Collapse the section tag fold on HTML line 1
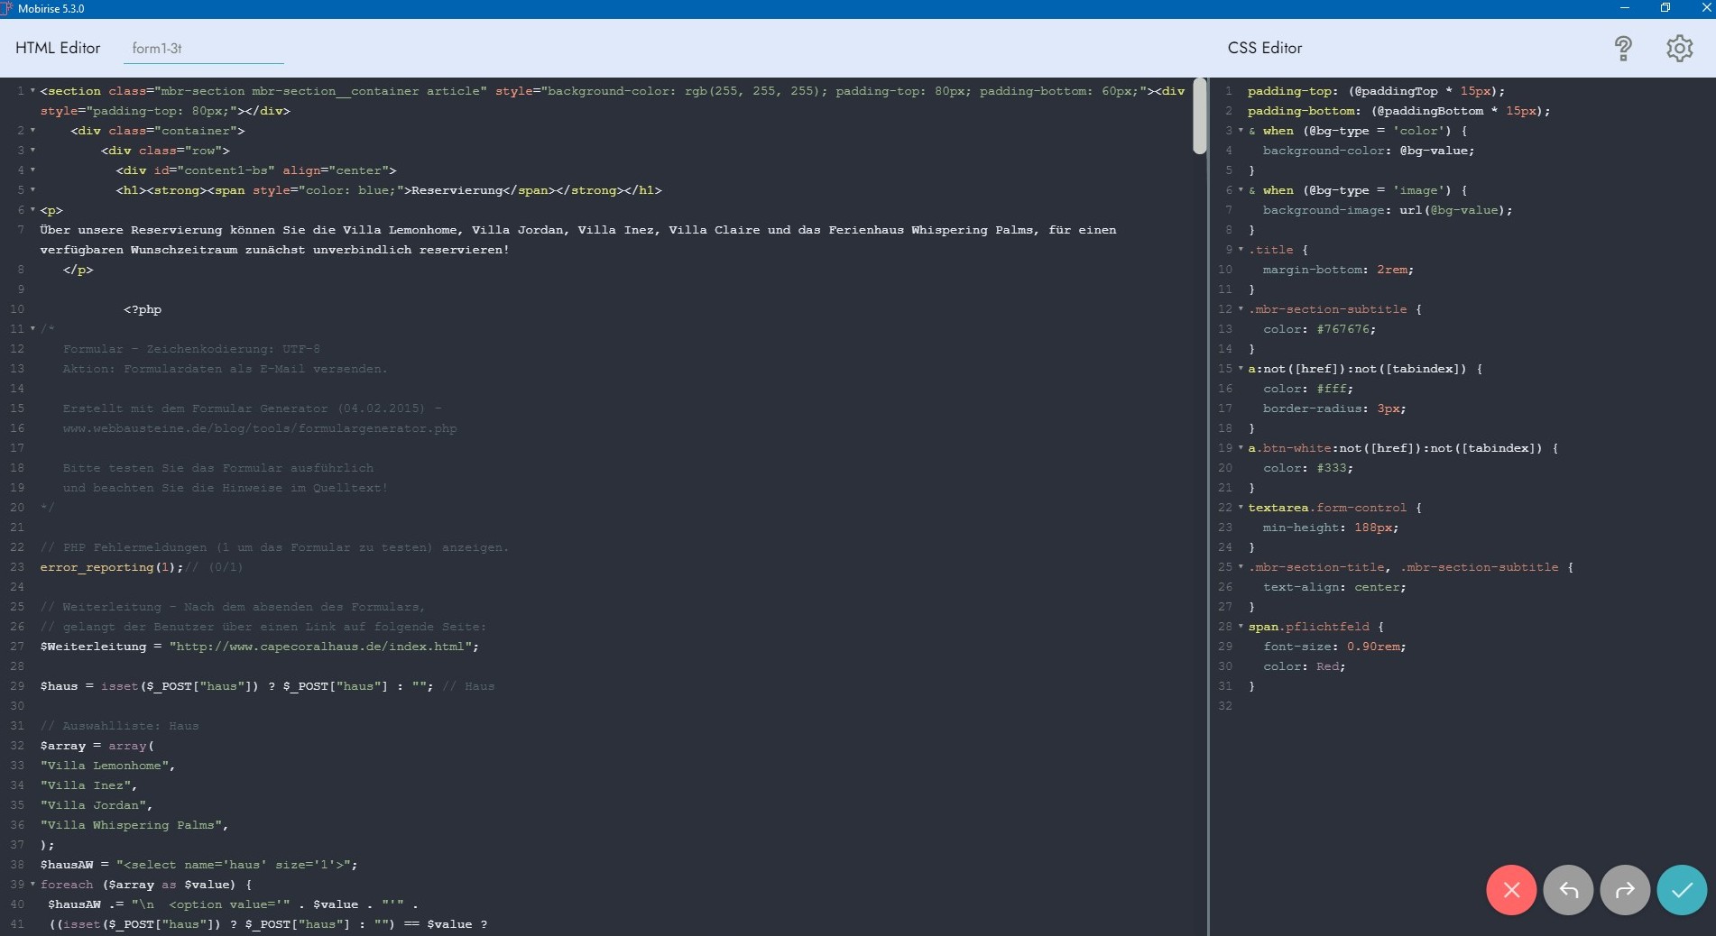Image resolution: width=1716 pixels, height=936 pixels. (32, 91)
